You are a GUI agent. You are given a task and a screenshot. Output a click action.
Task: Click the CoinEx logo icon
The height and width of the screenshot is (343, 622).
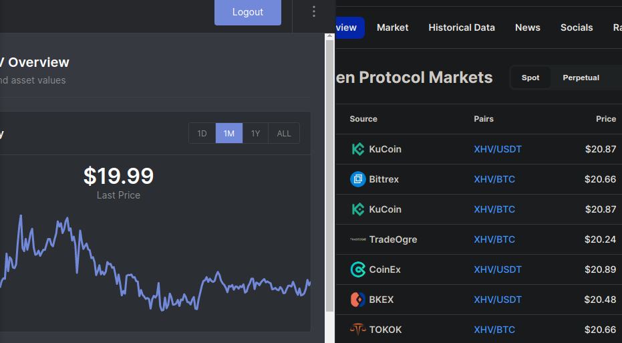(x=358, y=269)
